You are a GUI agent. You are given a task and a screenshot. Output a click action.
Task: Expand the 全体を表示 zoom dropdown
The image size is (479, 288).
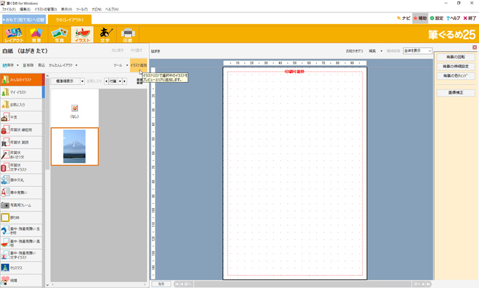pos(417,51)
